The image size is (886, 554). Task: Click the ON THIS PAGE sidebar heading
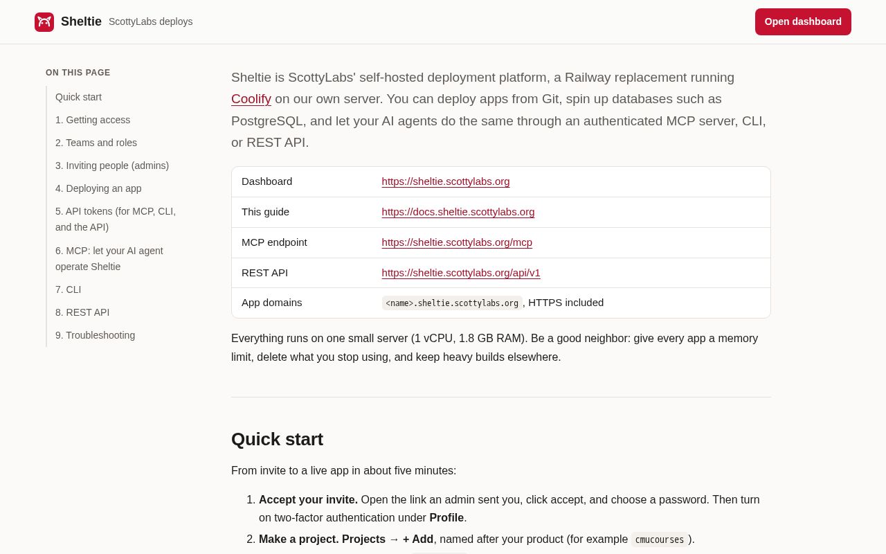click(78, 73)
